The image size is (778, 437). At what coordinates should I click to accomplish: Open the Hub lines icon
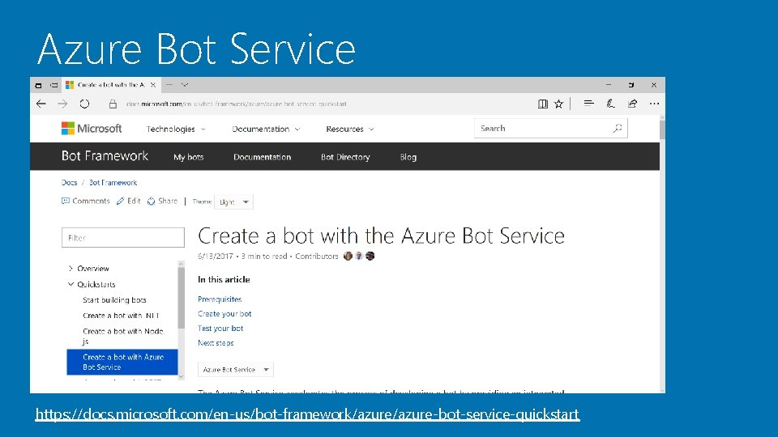point(588,103)
